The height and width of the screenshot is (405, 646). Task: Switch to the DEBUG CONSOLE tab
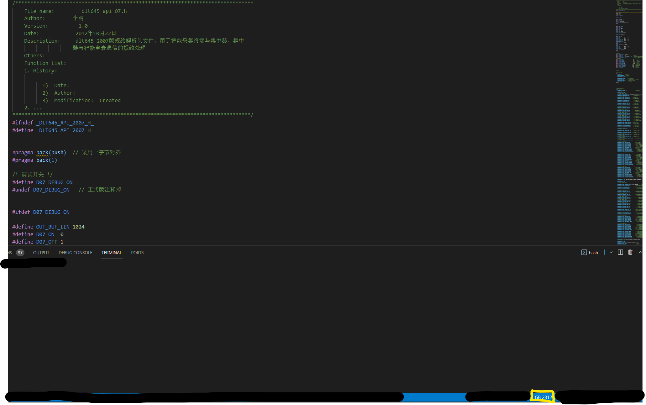pos(75,252)
